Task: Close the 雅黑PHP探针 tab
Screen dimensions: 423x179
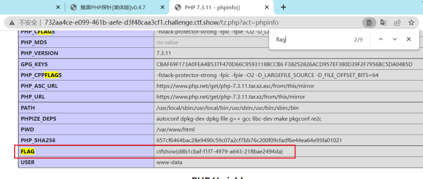Action: [x=162, y=7]
